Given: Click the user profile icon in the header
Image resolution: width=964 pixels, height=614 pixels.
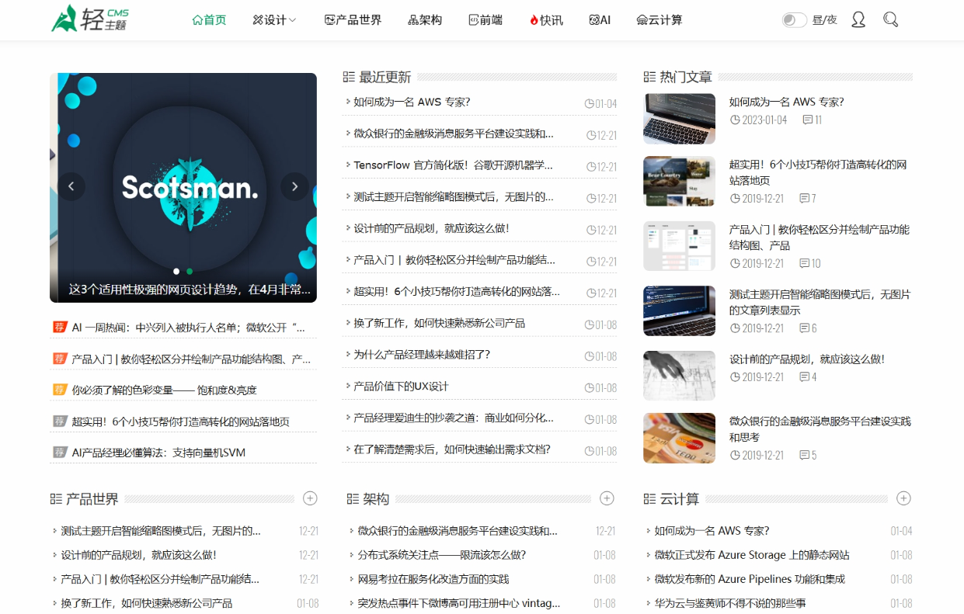Looking at the screenshot, I should coord(858,19).
